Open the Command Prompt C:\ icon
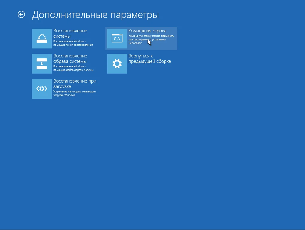Screen dimensions: 305x230 pos(117,39)
